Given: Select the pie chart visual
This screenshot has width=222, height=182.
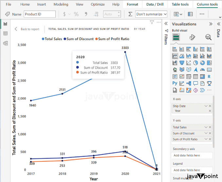Looking at the screenshot, I should pos(195,63).
